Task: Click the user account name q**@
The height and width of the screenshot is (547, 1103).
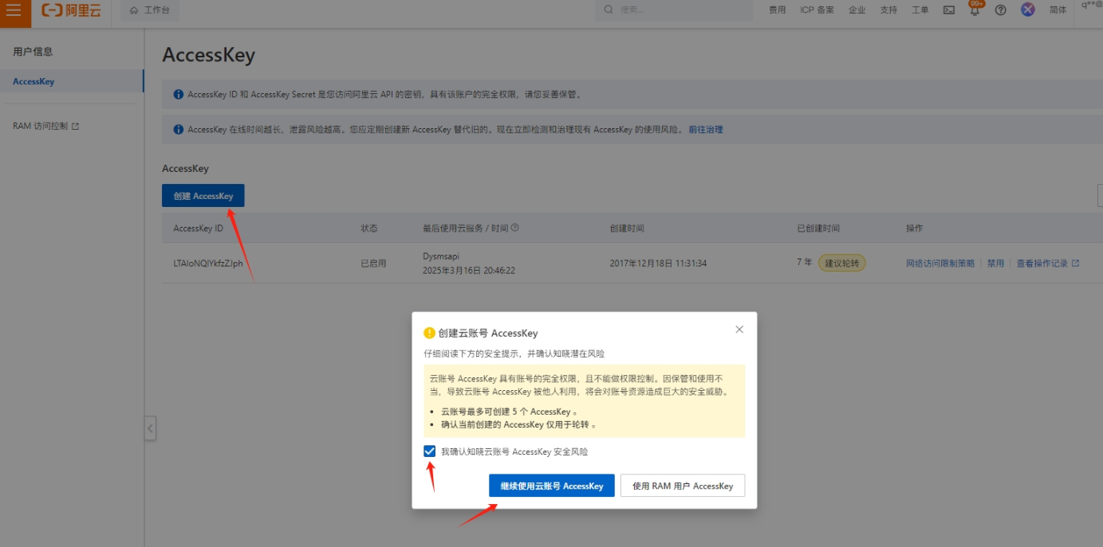Action: pyautogui.click(x=1092, y=5)
